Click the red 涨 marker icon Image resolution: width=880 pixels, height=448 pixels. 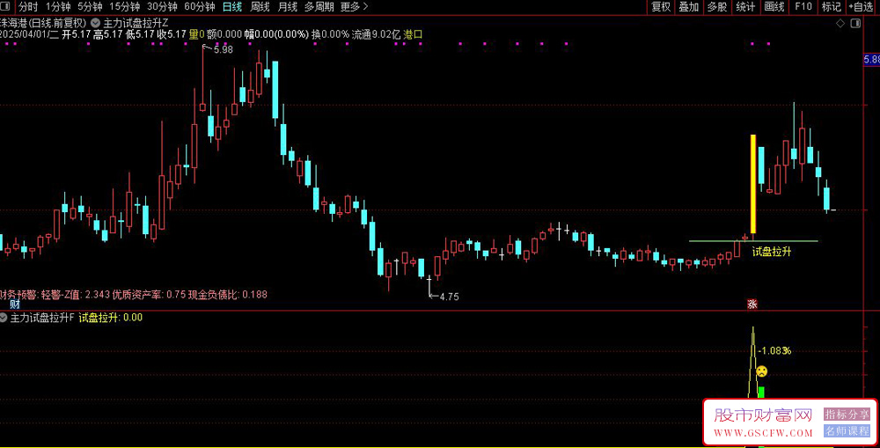(x=752, y=305)
